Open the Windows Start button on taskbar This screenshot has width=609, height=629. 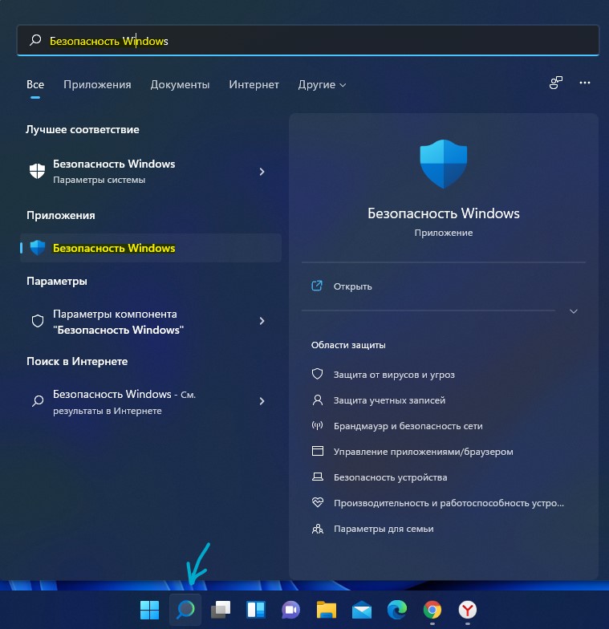tap(149, 610)
